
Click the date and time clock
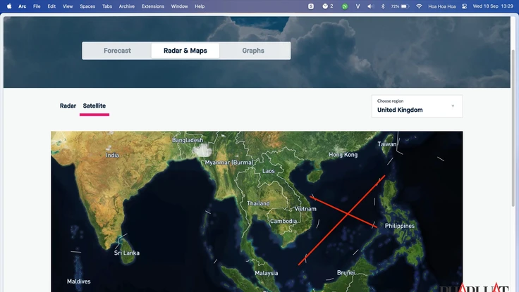click(493, 6)
